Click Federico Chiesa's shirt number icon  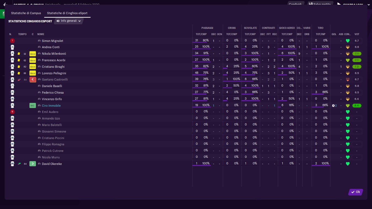point(12,93)
